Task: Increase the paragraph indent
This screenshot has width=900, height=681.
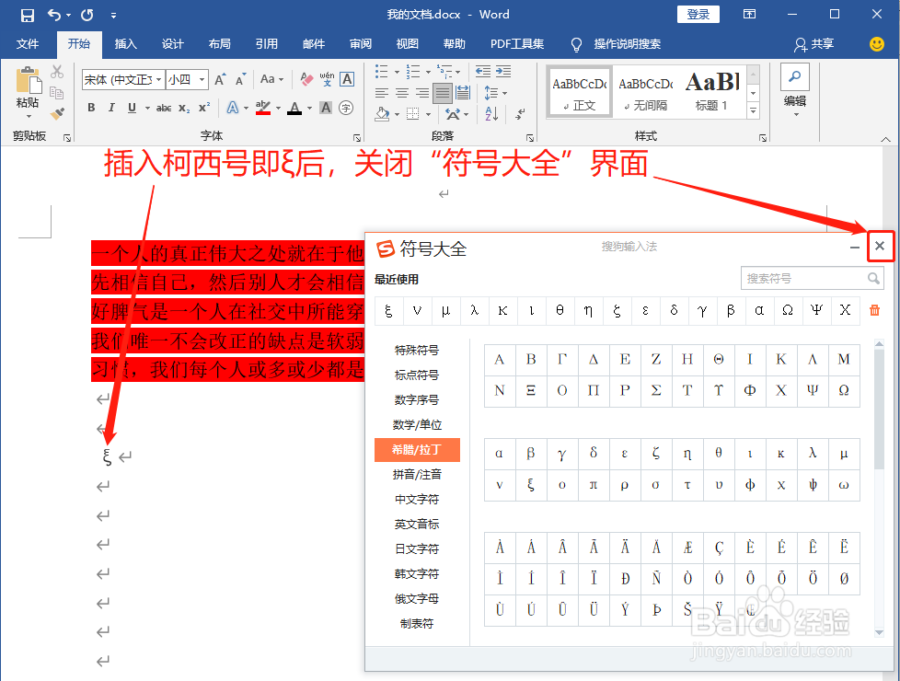Action: [503, 72]
